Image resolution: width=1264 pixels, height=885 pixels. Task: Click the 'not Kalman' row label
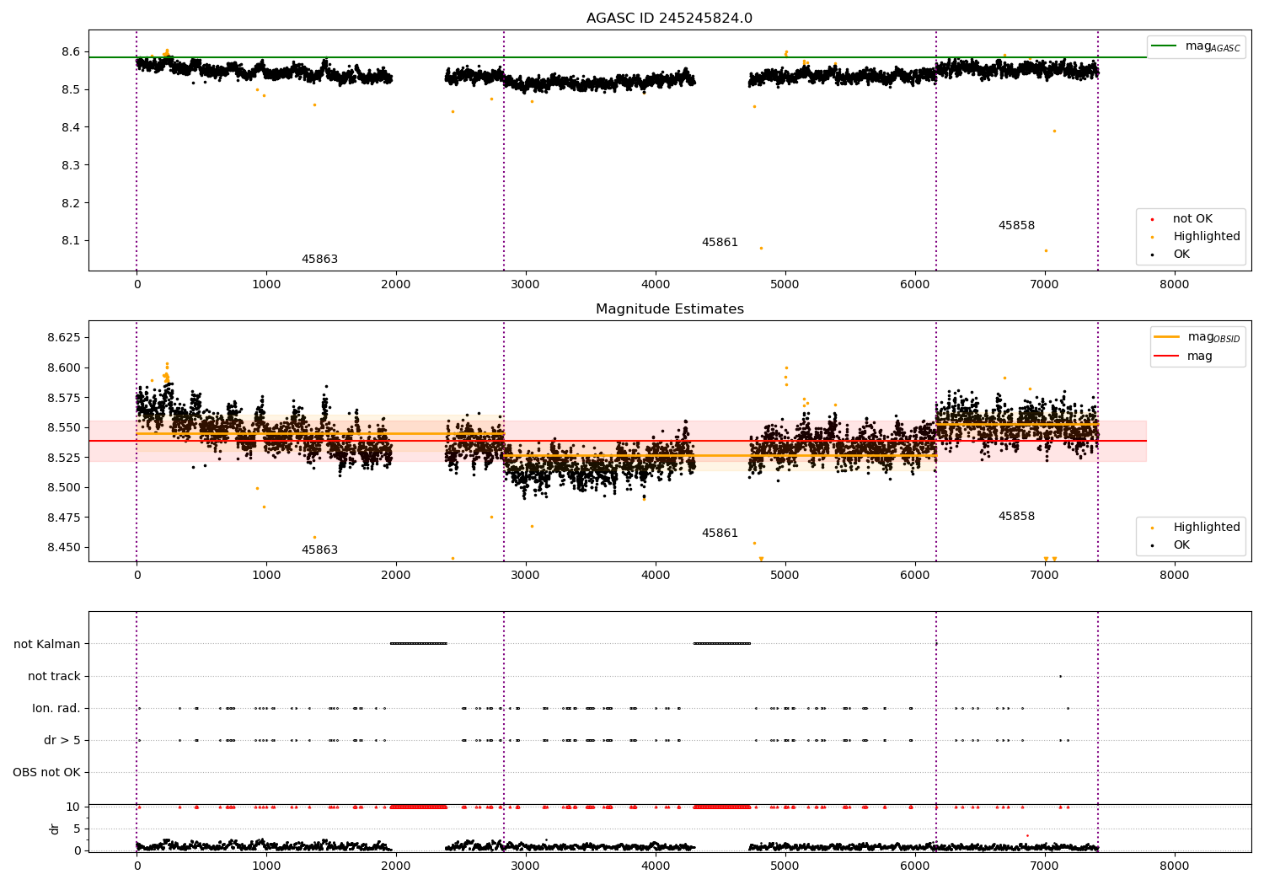pos(47,645)
